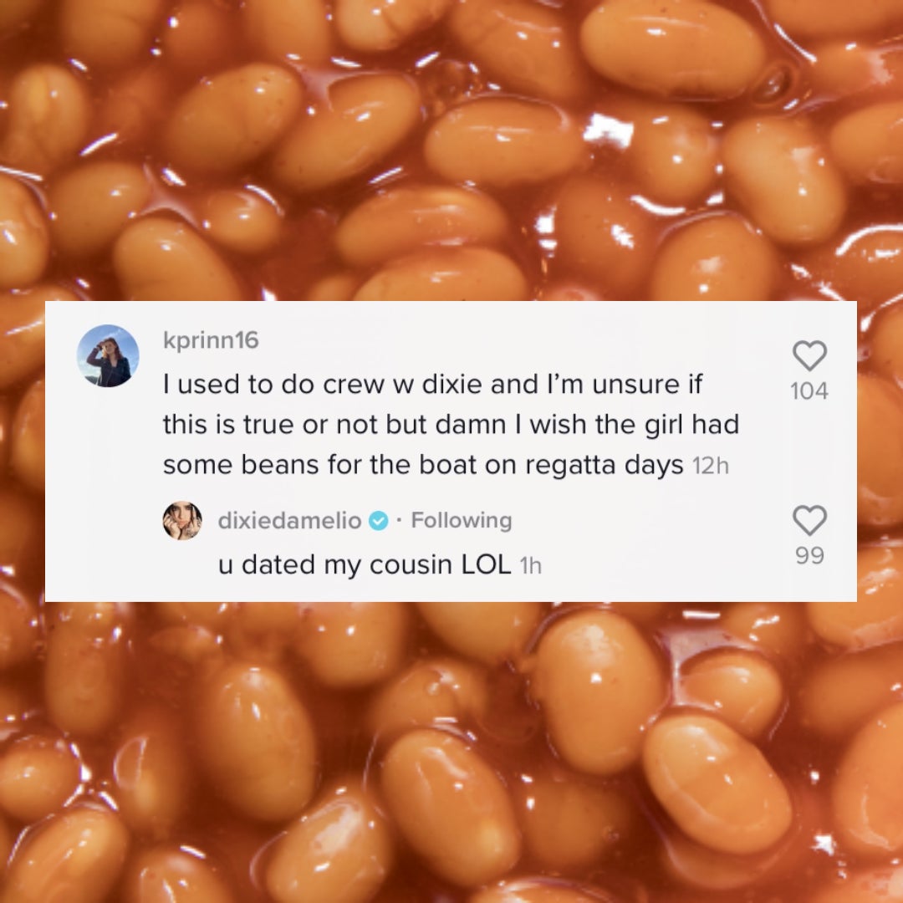Viewport: 903px width, 903px height.
Task: Select the 99 like count
Action: pos(809,555)
